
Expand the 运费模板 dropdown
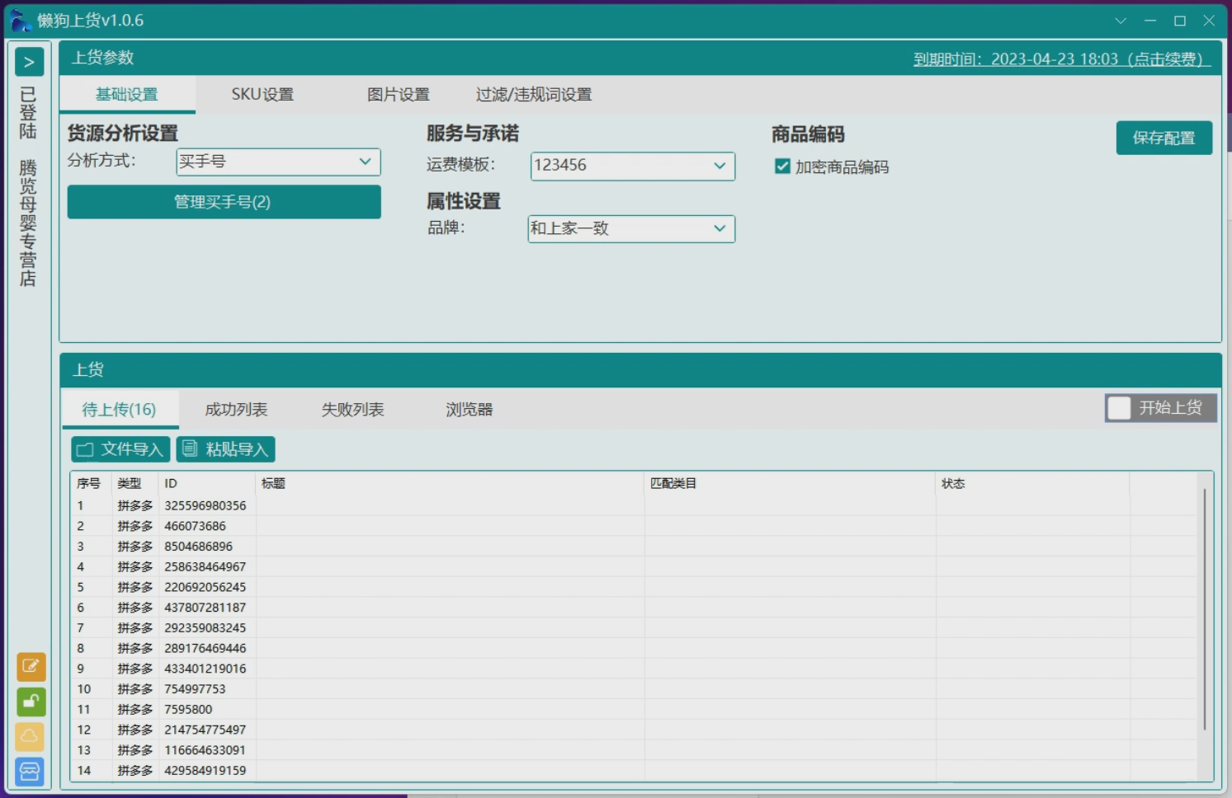point(632,166)
